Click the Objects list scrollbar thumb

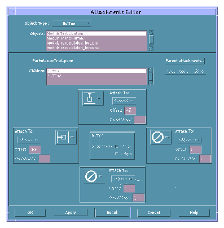point(151,40)
